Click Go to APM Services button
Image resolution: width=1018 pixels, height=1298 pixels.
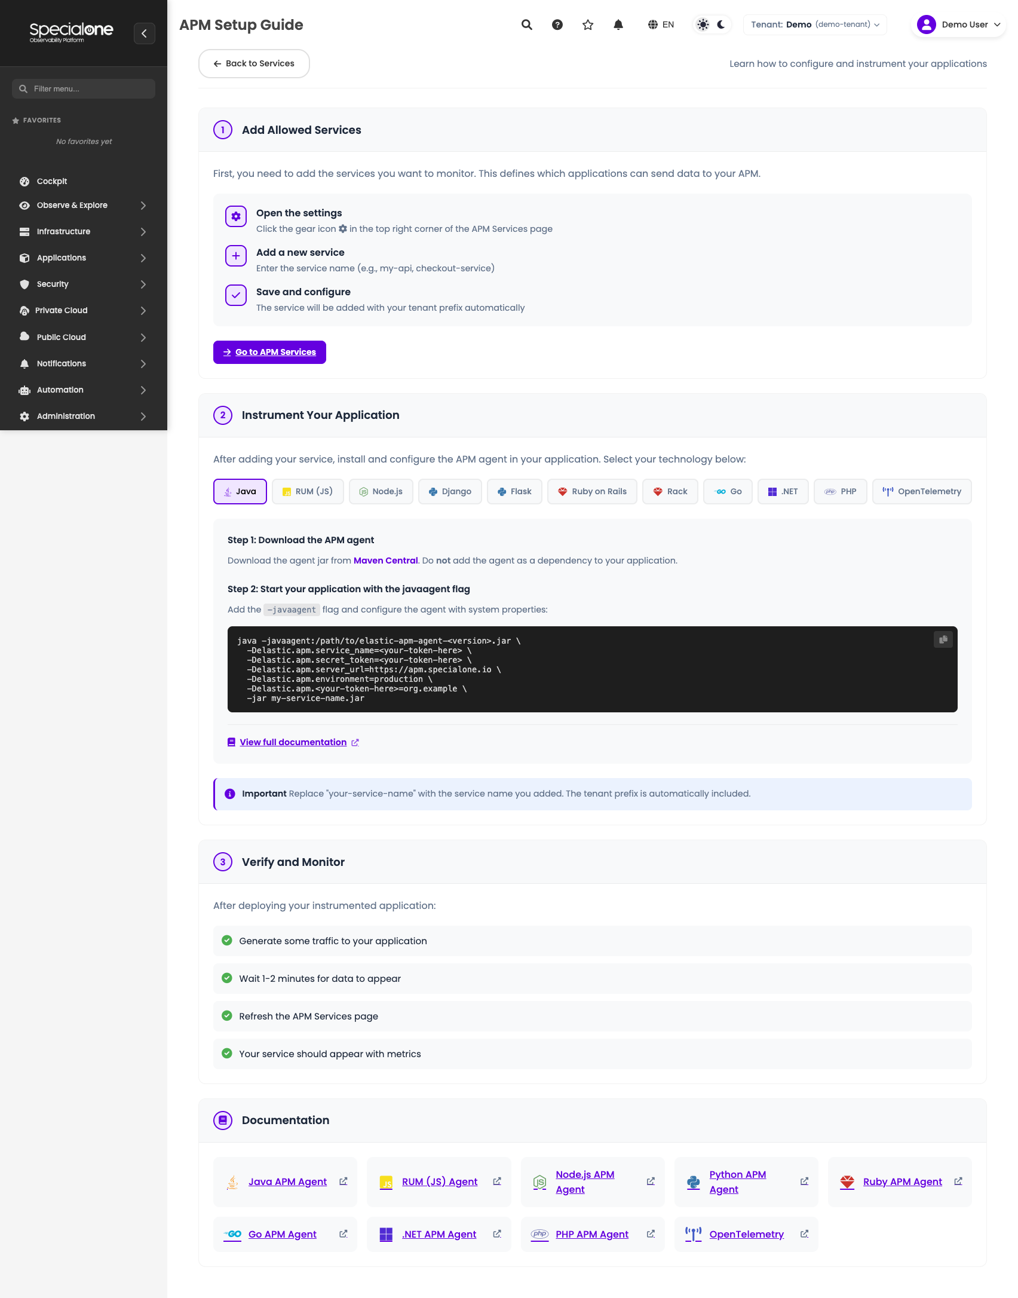[x=269, y=352]
